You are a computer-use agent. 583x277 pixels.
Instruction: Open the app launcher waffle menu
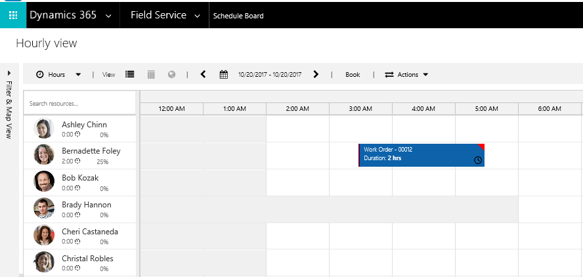coord(13,14)
